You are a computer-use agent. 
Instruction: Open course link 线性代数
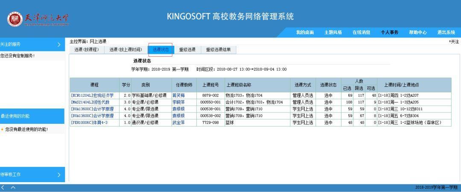tap(90, 102)
